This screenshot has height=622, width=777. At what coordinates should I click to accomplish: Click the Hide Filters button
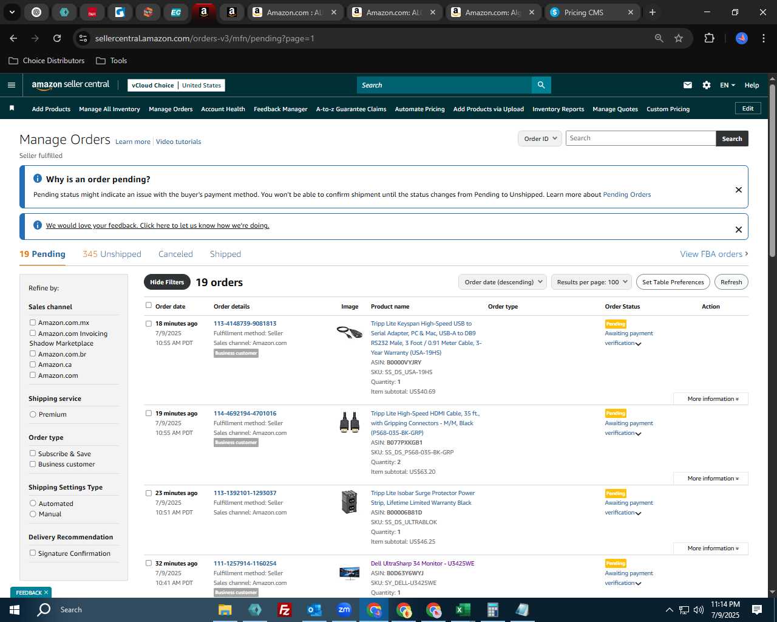click(x=167, y=282)
